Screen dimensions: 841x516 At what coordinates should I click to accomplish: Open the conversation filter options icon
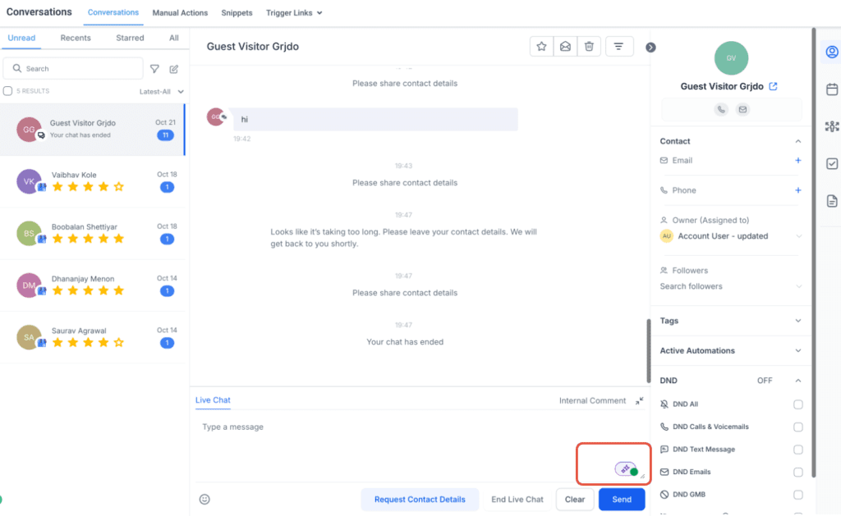[619, 47]
